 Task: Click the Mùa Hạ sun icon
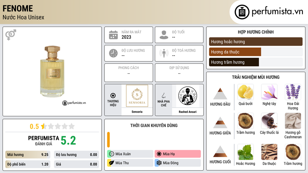pyautogui.click(x=159, y=154)
